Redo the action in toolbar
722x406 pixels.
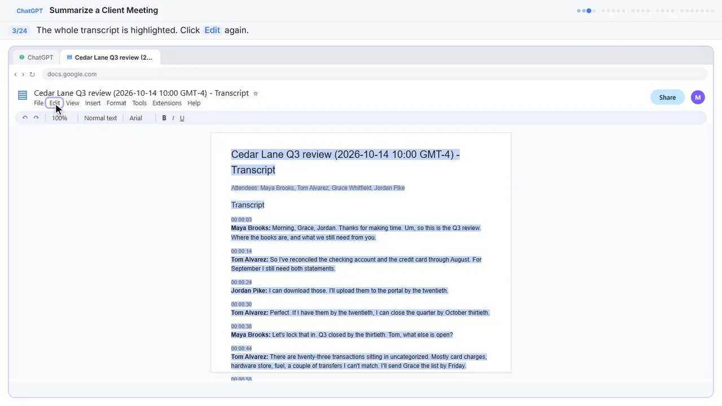tap(36, 118)
